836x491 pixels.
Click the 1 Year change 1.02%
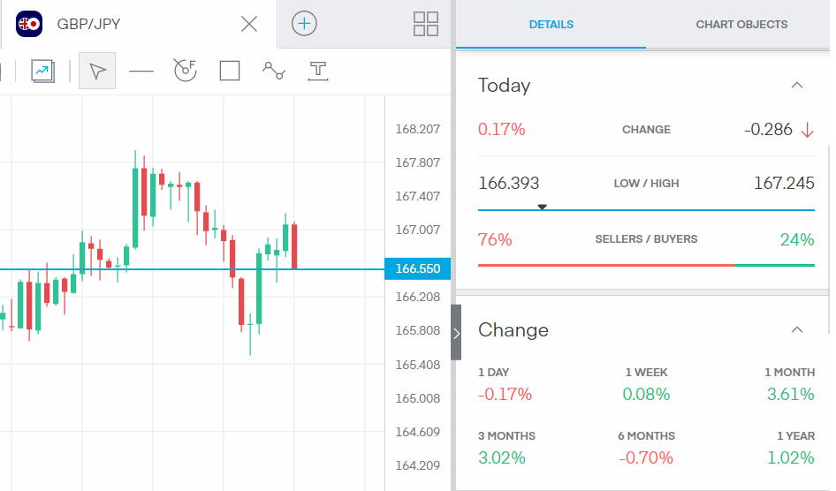(791, 457)
